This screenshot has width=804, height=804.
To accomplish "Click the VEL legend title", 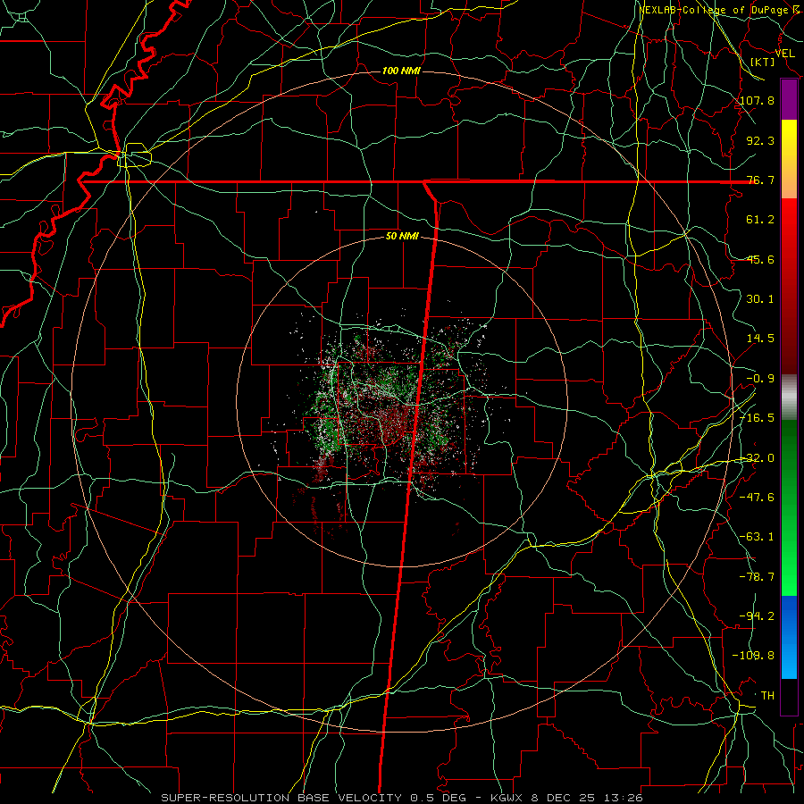I will pyautogui.click(x=784, y=53).
